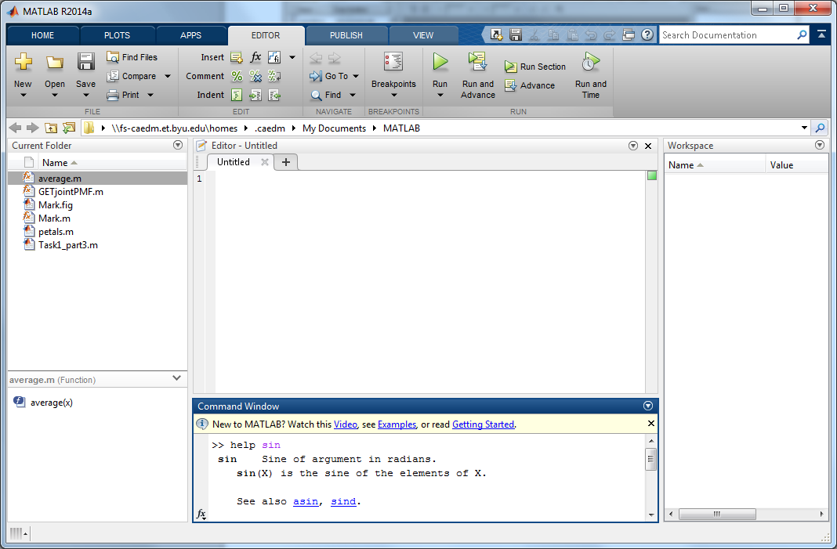Image resolution: width=837 pixels, height=549 pixels.
Task: Switch to the PLOTS tab
Action: (117, 35)
